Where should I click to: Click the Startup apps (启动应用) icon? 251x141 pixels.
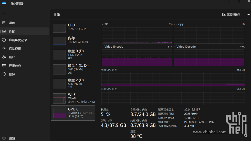(4, 48)
